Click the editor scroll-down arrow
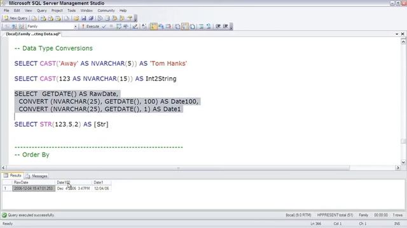The image size is (407, 228). (403, 162)
